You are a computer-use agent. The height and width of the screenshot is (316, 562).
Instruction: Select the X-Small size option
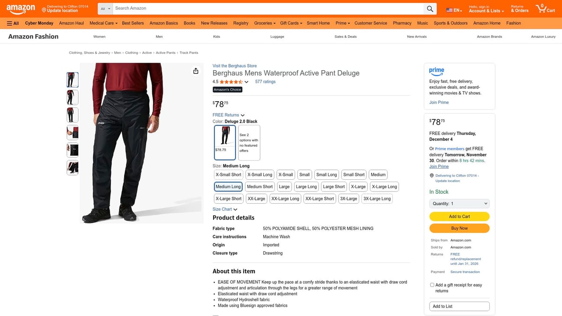(286, 174)
